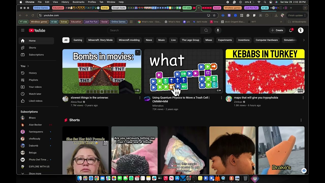The image size is (325, 183).
Task: Select the All category chip
Action: coord(66,40)
